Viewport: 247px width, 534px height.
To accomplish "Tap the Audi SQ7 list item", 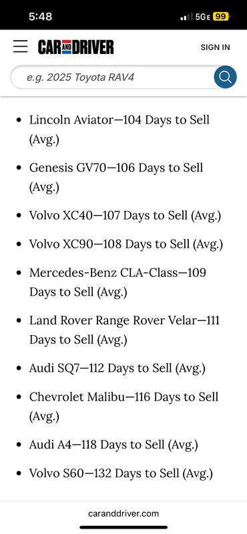I will 117,368.
